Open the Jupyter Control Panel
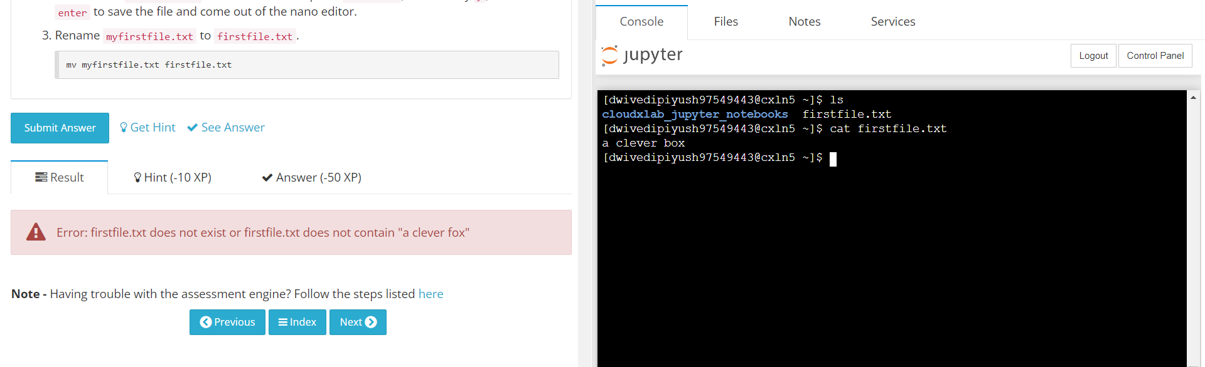 (x=1155, y=56)
